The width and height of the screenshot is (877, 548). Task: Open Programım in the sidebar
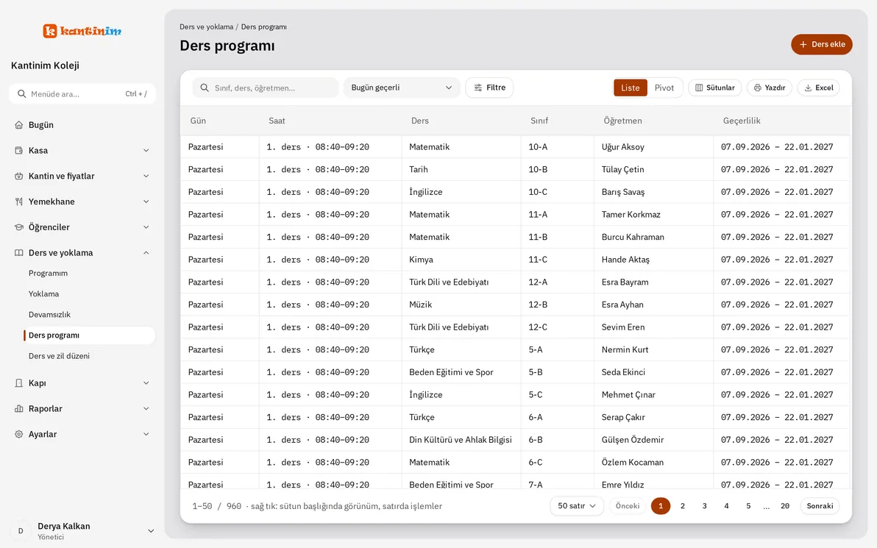click(x=48, y=274)
